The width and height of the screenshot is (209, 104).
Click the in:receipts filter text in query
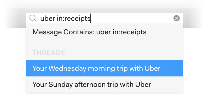click(x=74, y=18)
